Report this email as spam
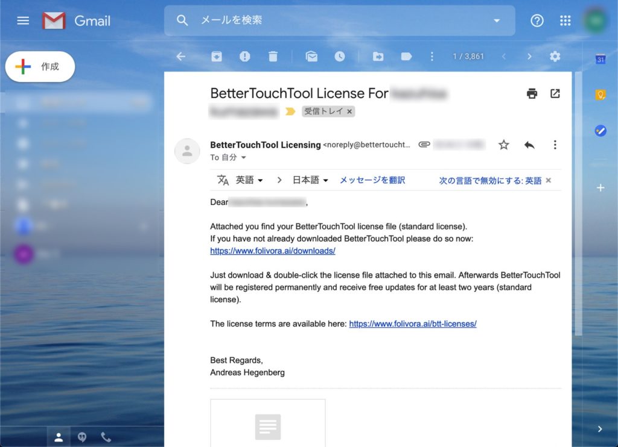The height and width of the screenshot is (447, 618). [x=245, y=56]
